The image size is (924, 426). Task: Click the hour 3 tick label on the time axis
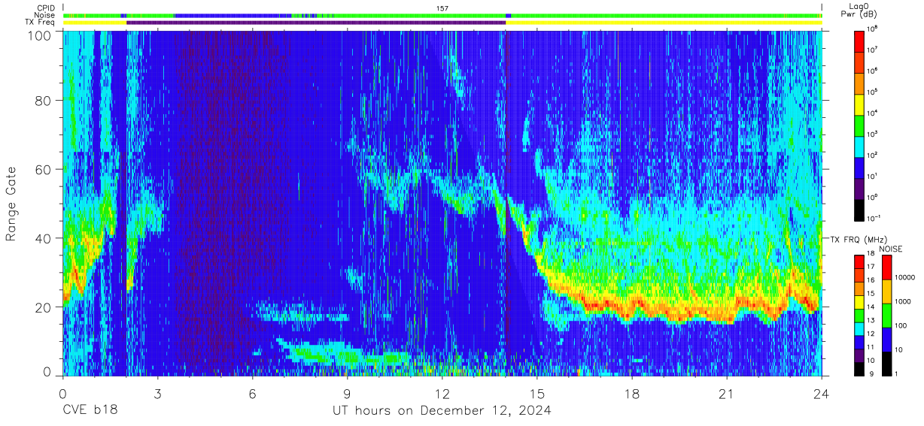click(158, 393)
